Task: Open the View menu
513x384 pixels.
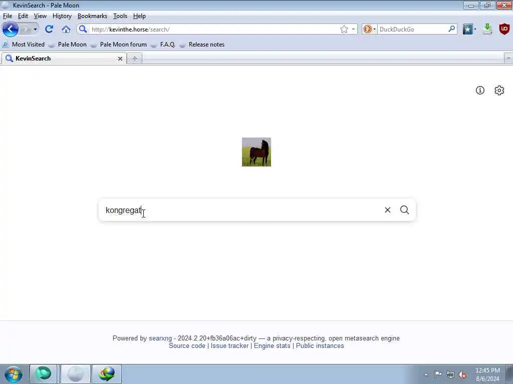Action: tap(40, 16)
